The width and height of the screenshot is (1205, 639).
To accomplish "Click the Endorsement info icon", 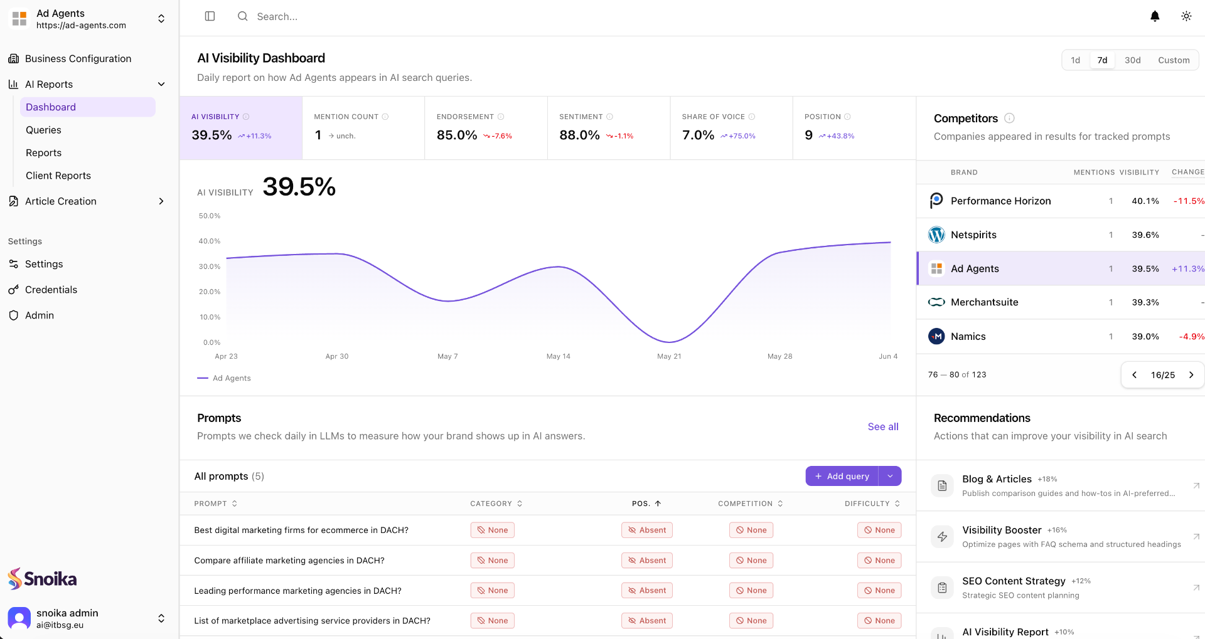I will pyautogui.click(x=501, y=117).
